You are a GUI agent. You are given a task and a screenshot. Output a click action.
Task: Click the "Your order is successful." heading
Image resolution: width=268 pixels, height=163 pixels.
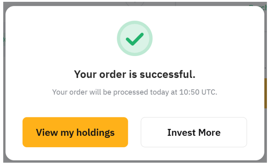135,74
